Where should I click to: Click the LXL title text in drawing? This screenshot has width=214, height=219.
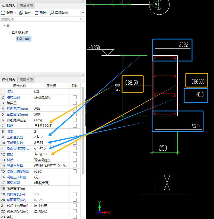pos(167,183)
